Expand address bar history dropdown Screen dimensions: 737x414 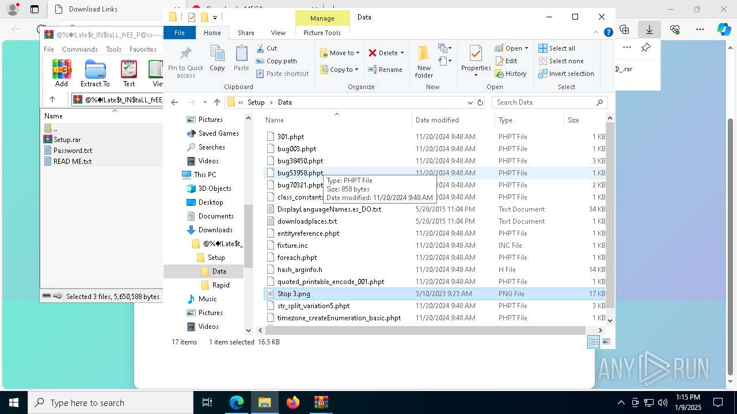pos(470,102)
